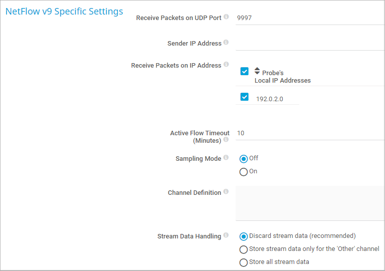Toggle sort arrows on Probe's Local IP Addresses
The width and height of the screenshot is (385, 271).
tap(257, 71)
